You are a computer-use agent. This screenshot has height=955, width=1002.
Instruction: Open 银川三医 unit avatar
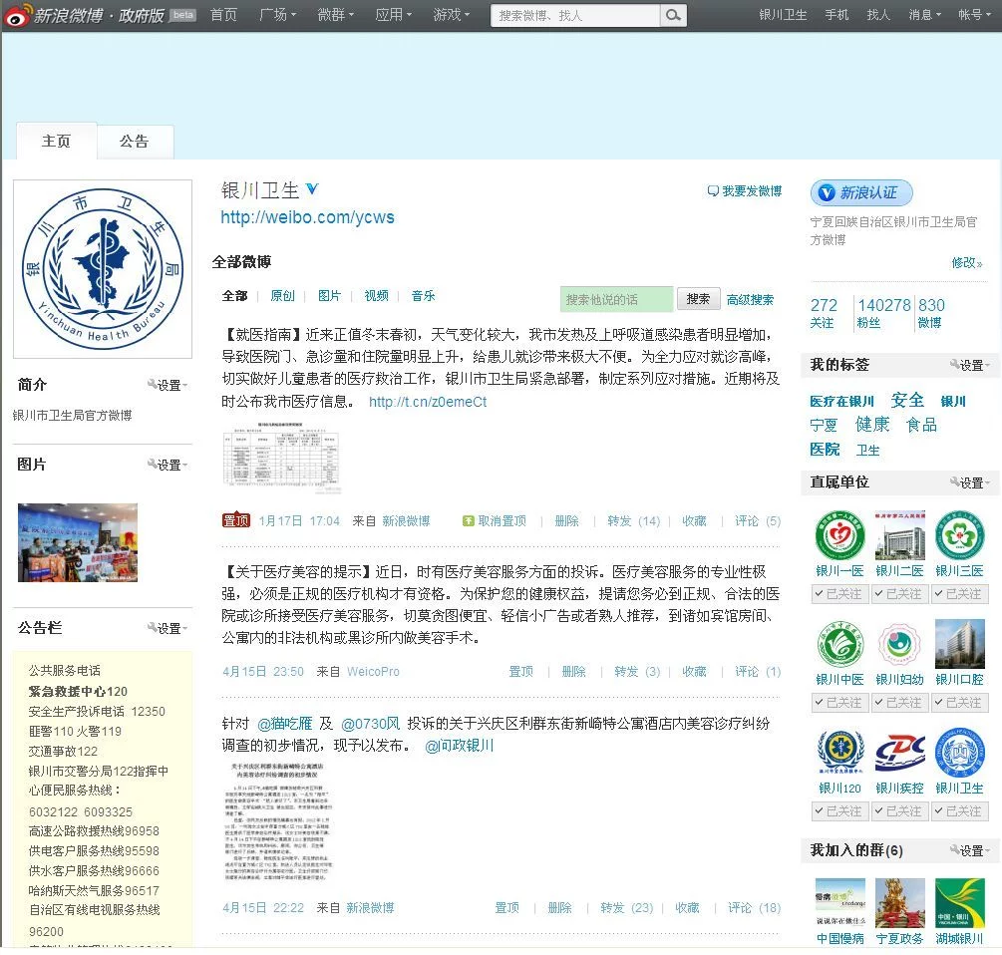[960, 535]
